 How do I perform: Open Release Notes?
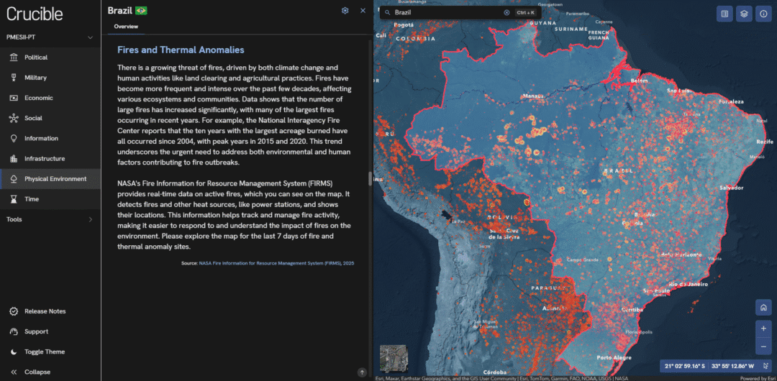(45, 311)
